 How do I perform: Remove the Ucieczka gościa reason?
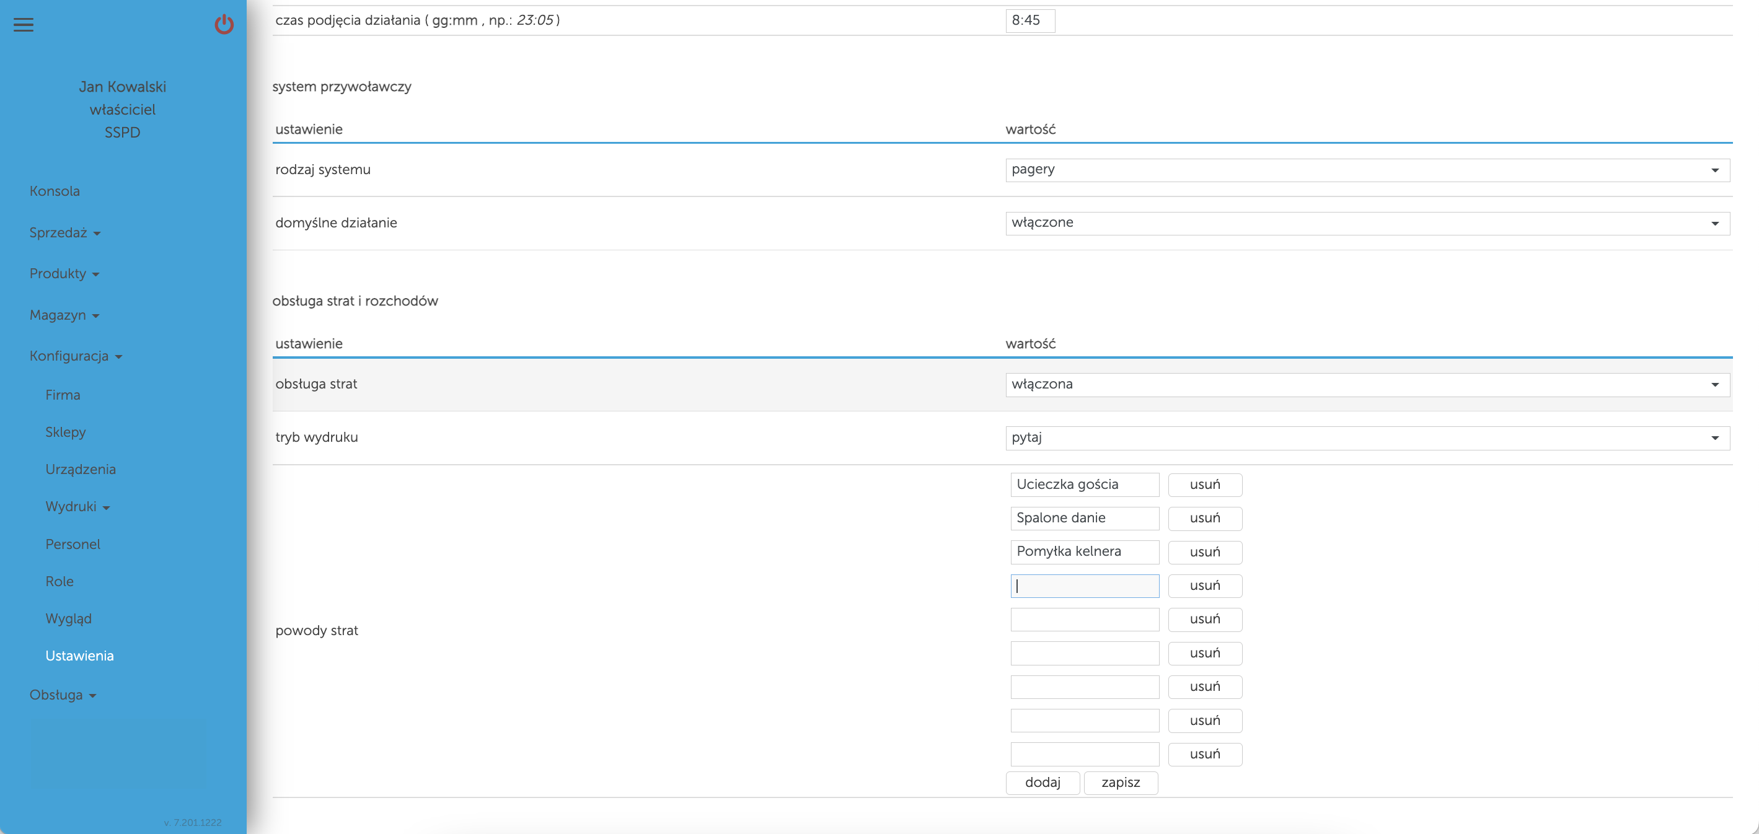point(1204,485)
